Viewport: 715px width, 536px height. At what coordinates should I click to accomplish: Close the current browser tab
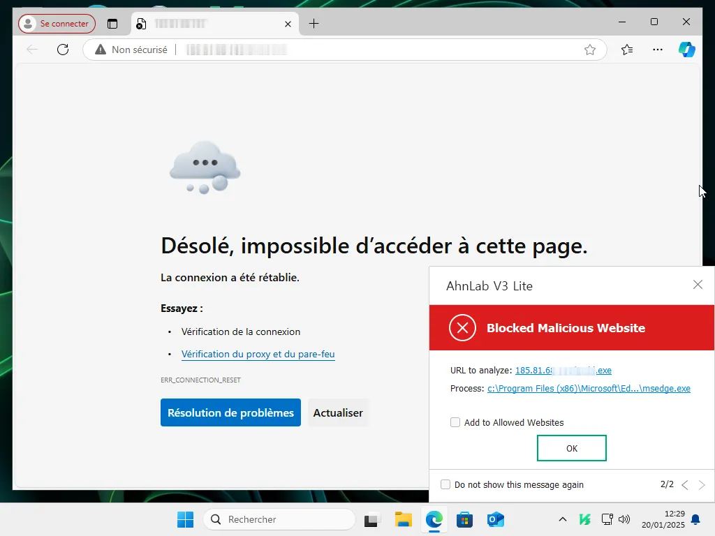[288, 24]
